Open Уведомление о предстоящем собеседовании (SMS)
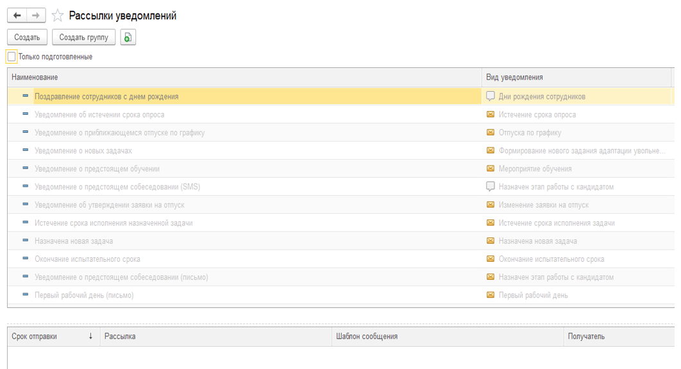 [x=117, y=187]
